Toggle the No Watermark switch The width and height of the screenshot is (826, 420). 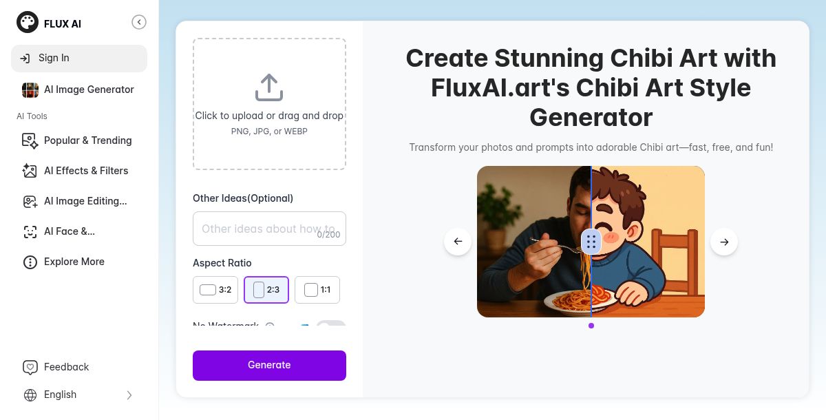[x=330, y=325]
